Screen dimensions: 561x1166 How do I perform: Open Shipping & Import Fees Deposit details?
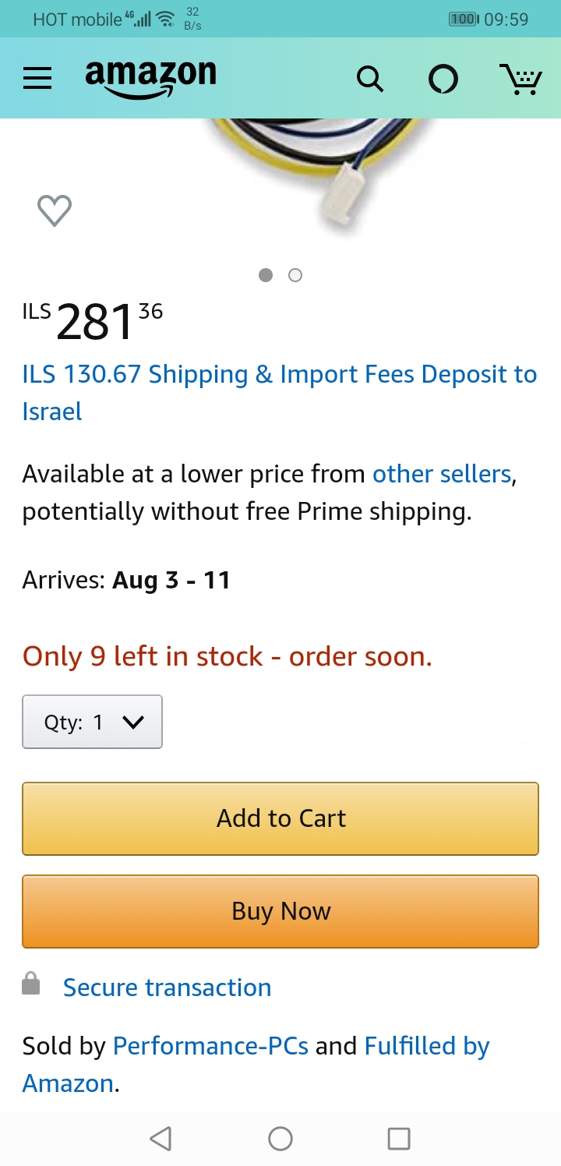279,375
